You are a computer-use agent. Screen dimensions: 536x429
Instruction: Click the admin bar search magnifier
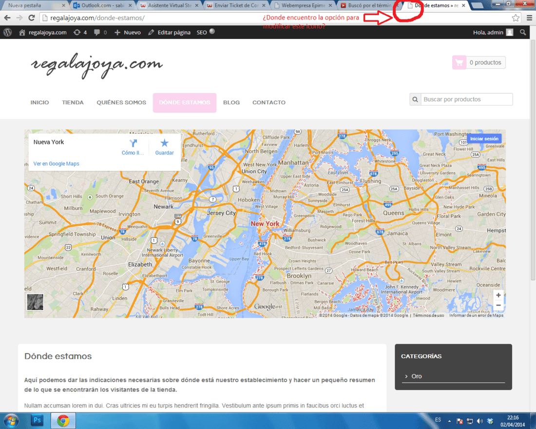[x=523, y=32]
